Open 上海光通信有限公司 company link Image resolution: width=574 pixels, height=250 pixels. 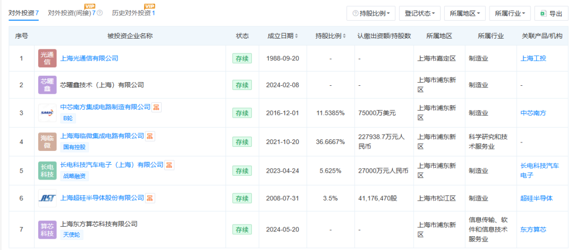tap(89, 58)
